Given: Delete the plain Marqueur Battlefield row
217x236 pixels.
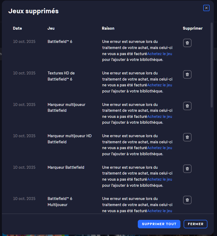Looking at the screenshot, I should pyautogui.click(x=187, y=169).
